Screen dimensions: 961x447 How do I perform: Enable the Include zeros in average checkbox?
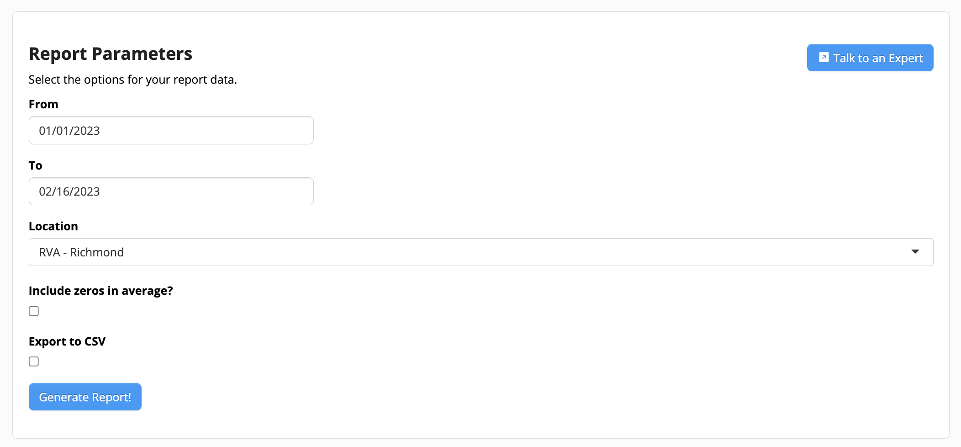pos(34,311)
